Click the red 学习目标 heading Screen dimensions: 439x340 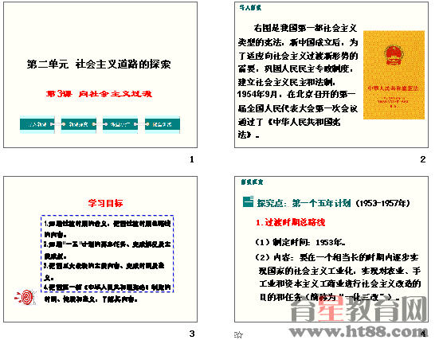[105, 203]
